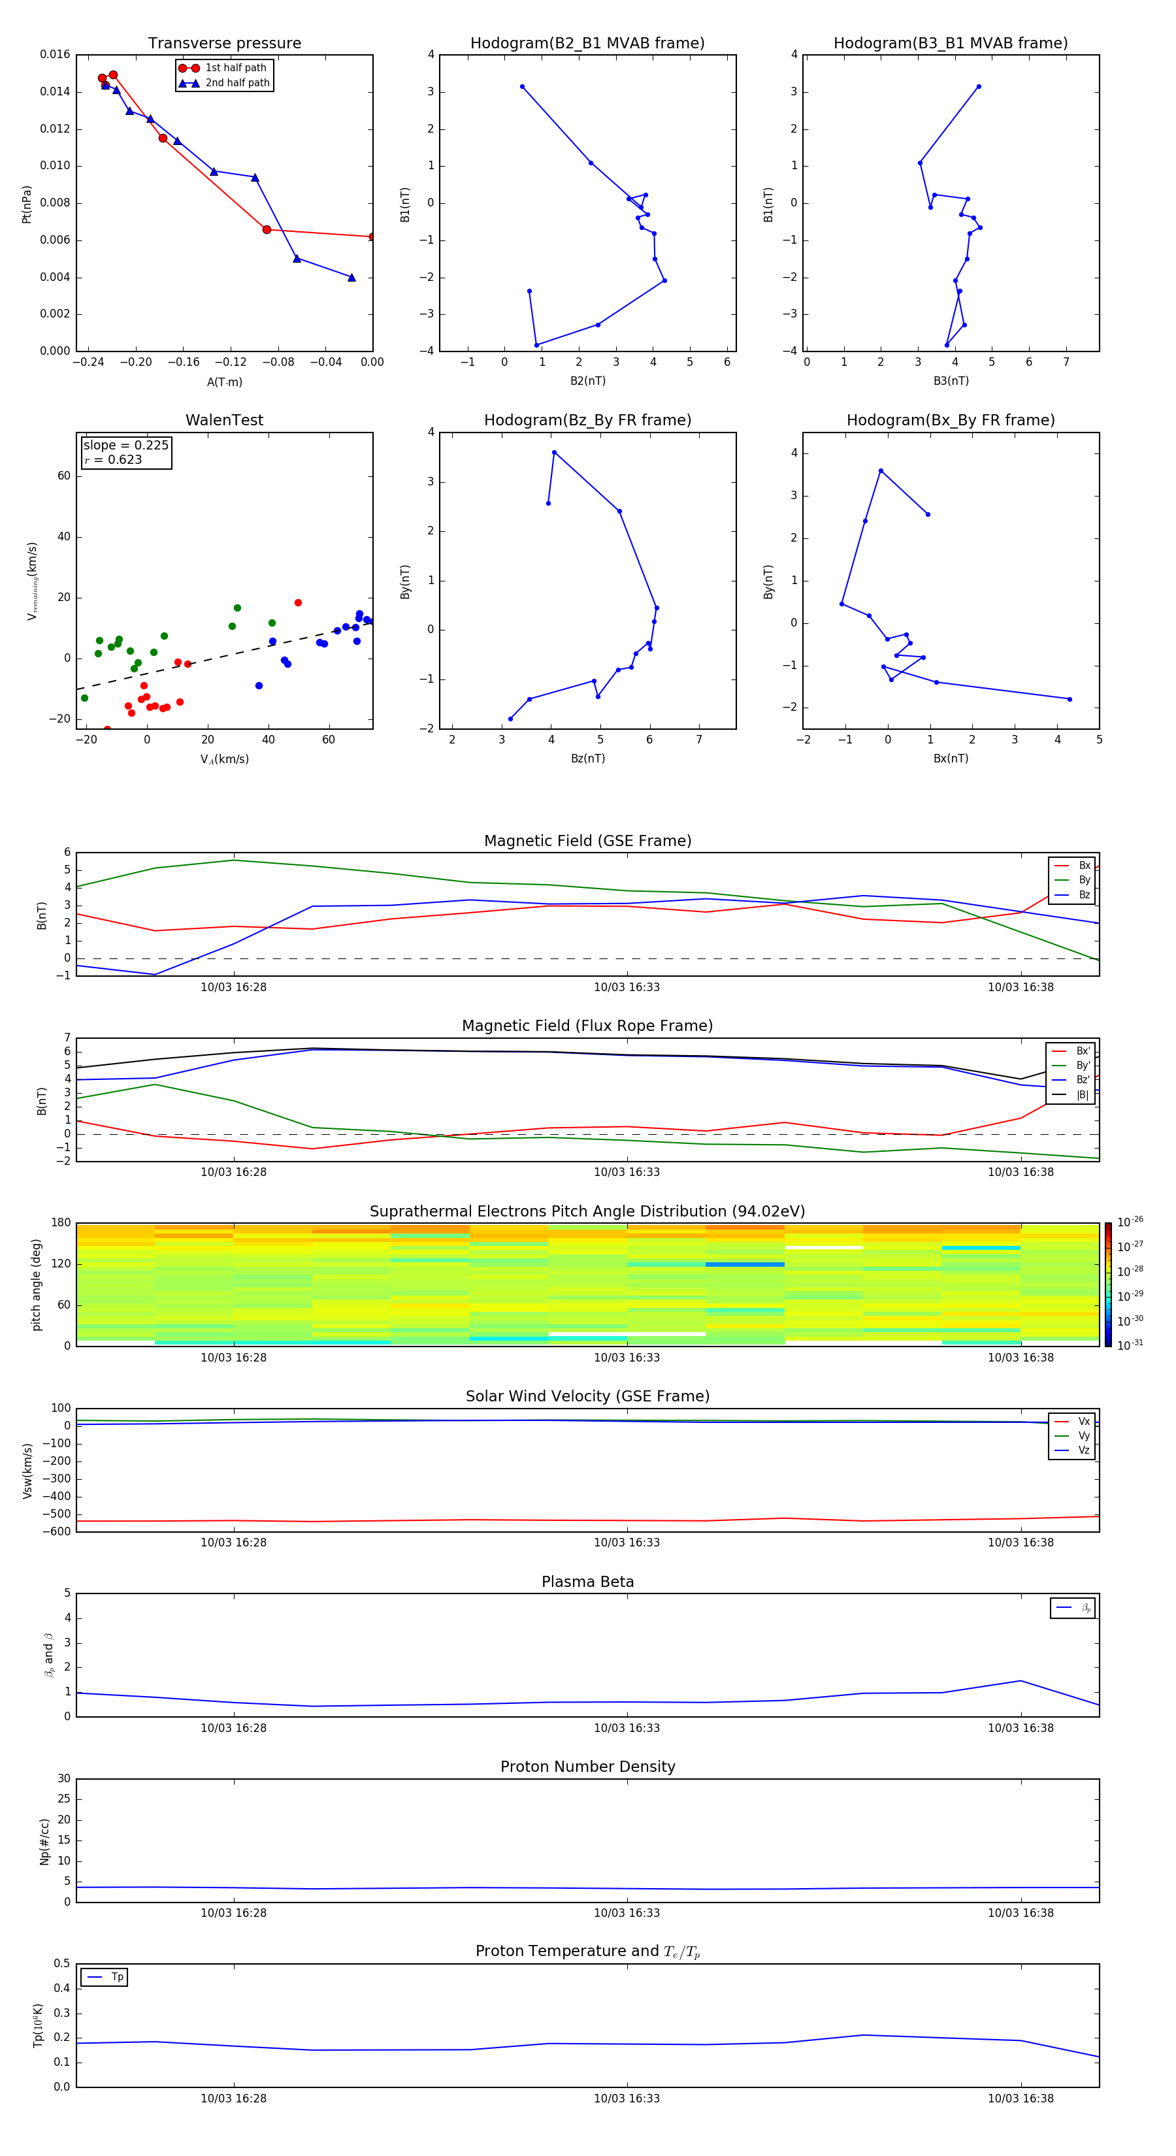Click the 'A(T·m)' x-axis label

(224, 382)
